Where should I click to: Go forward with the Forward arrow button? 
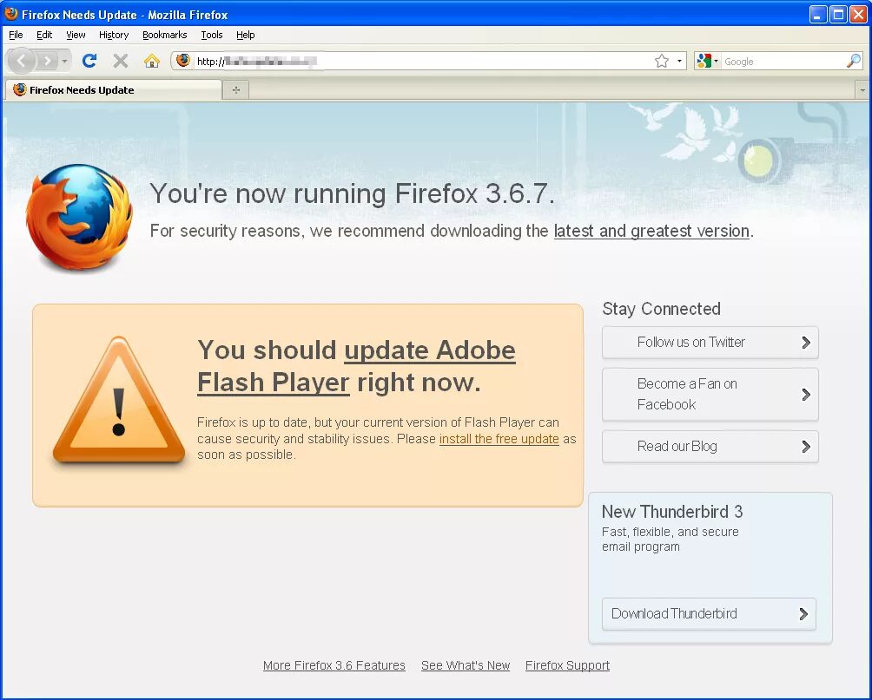pyautogui.click(x=47, y=61)
